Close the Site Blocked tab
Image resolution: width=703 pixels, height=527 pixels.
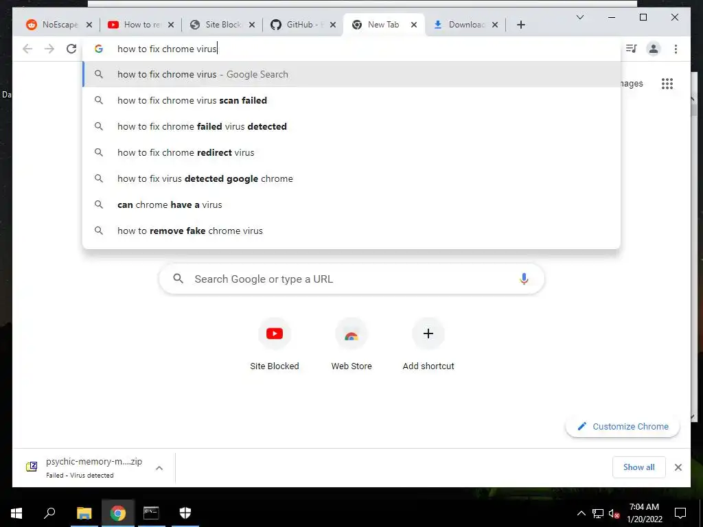click(252, 25)
